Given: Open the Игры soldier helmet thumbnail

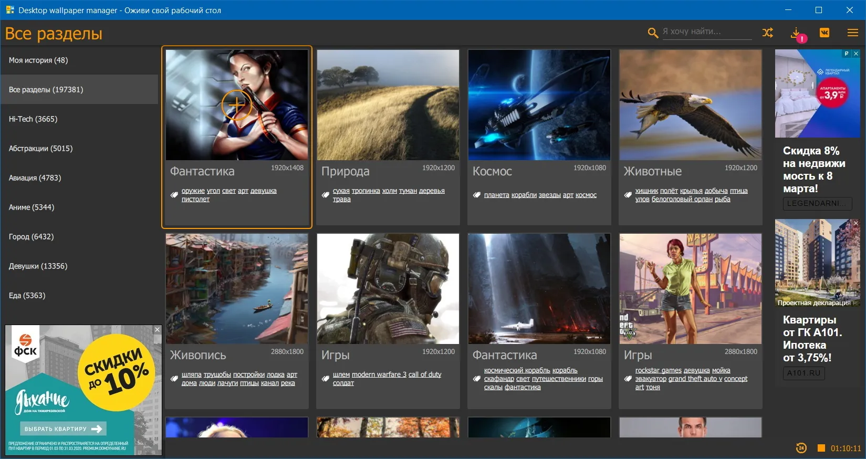Looking at the screenshot, I should (x=388, y=289).
